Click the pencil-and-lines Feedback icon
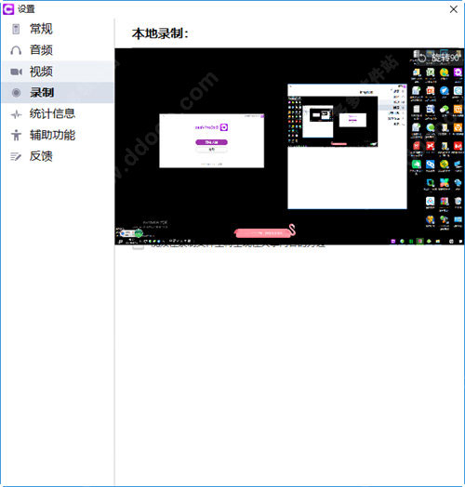 [16, 156]
